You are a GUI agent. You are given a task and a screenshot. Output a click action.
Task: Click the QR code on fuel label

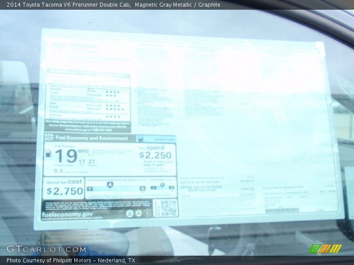pyautogui.click(x=168, y=208)
